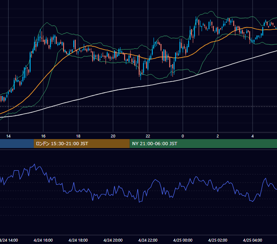The height and width of the screenshot is (244, 277).
Task: Select the ロンドン 15:30-21:00 JST session bar
Action: point(81,144)
